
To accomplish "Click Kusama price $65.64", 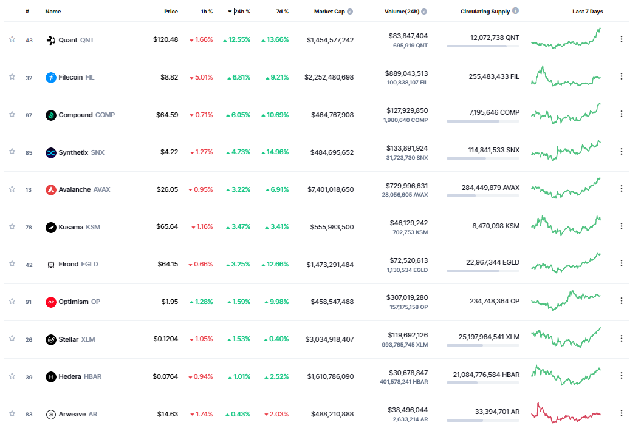I will point(167,226).
